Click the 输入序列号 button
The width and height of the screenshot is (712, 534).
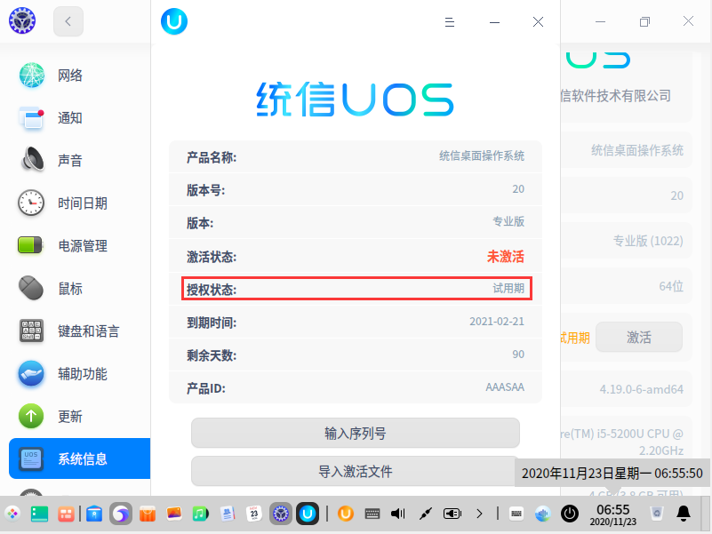pyautogui.click(x=355, y=434)
